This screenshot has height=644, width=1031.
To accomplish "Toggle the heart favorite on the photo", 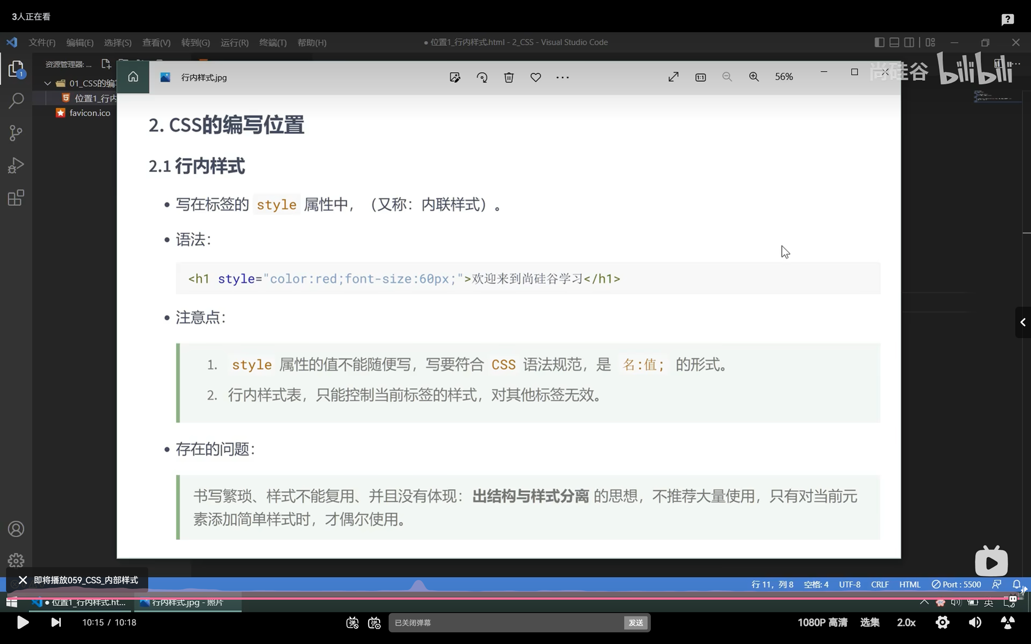I will pyautogui.click(x=536, y=77).
